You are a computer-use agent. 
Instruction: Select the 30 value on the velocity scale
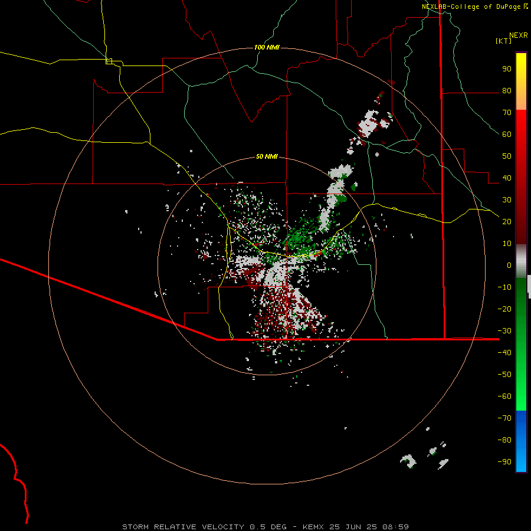[x=507, y=200]
